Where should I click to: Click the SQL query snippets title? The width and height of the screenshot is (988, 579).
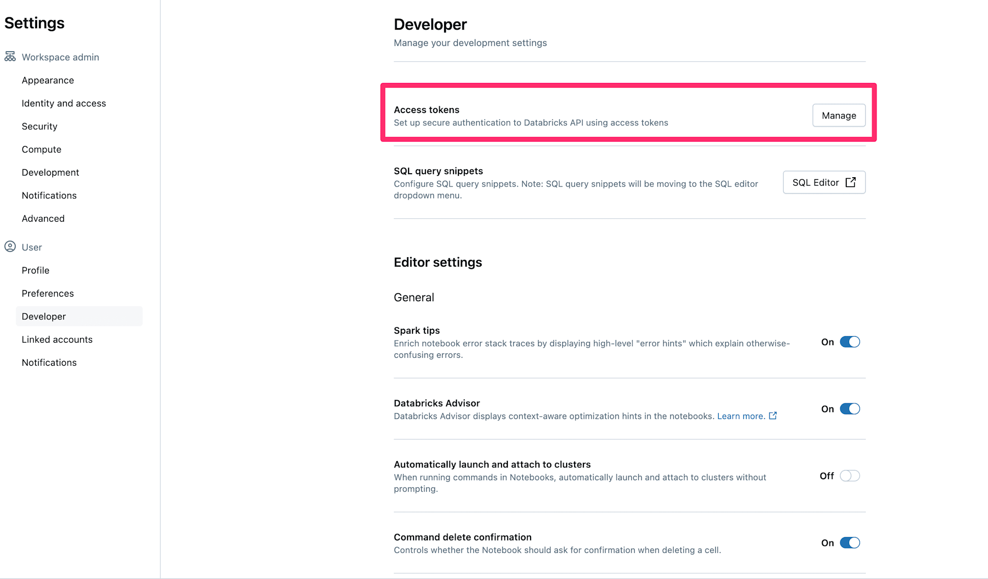438,171
